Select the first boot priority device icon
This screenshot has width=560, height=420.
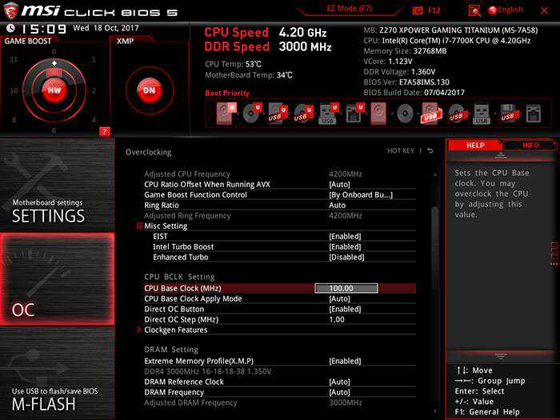coord(223,114)
